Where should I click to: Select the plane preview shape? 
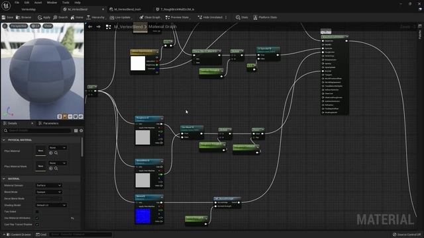70,116
